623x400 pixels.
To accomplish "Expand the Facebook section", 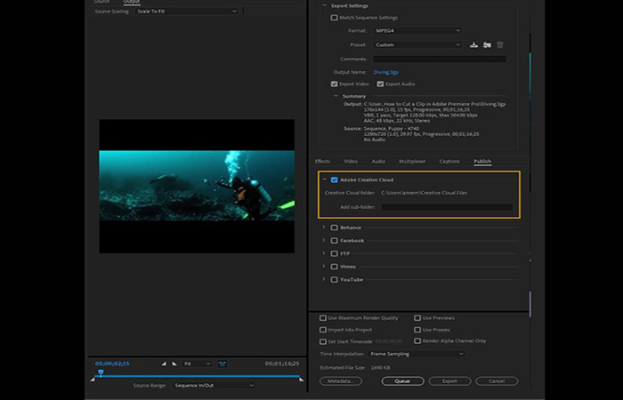I will tap(323, 241).
